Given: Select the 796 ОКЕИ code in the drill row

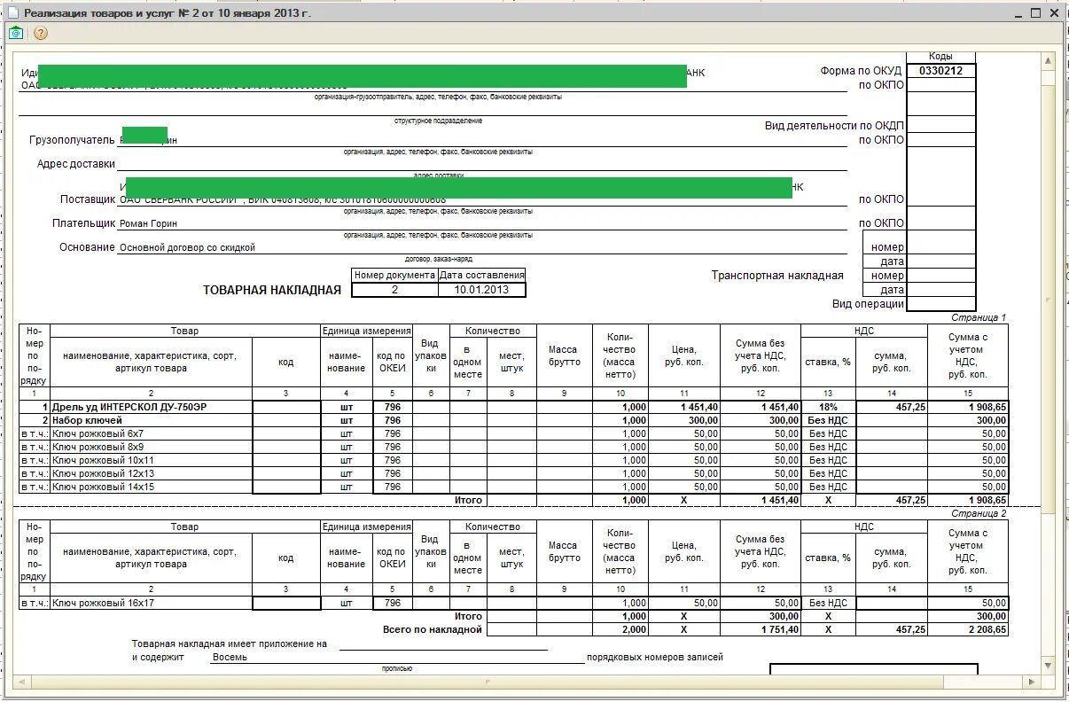Looking at the screenshot, I should 392,407.
